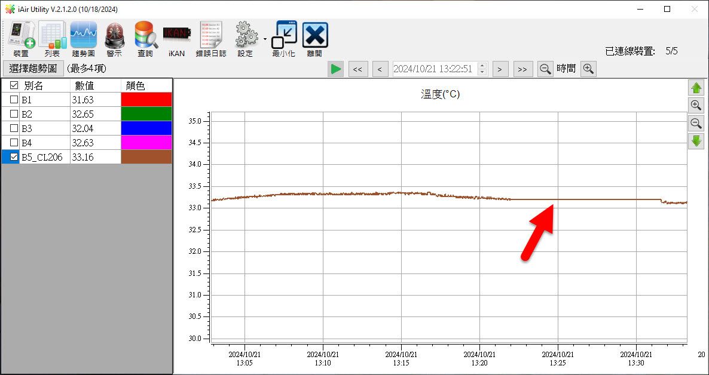Select the value cell 33.16

point(96,157)
